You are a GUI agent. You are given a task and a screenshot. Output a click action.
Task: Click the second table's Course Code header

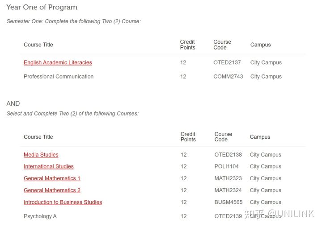tap(223, 137)
